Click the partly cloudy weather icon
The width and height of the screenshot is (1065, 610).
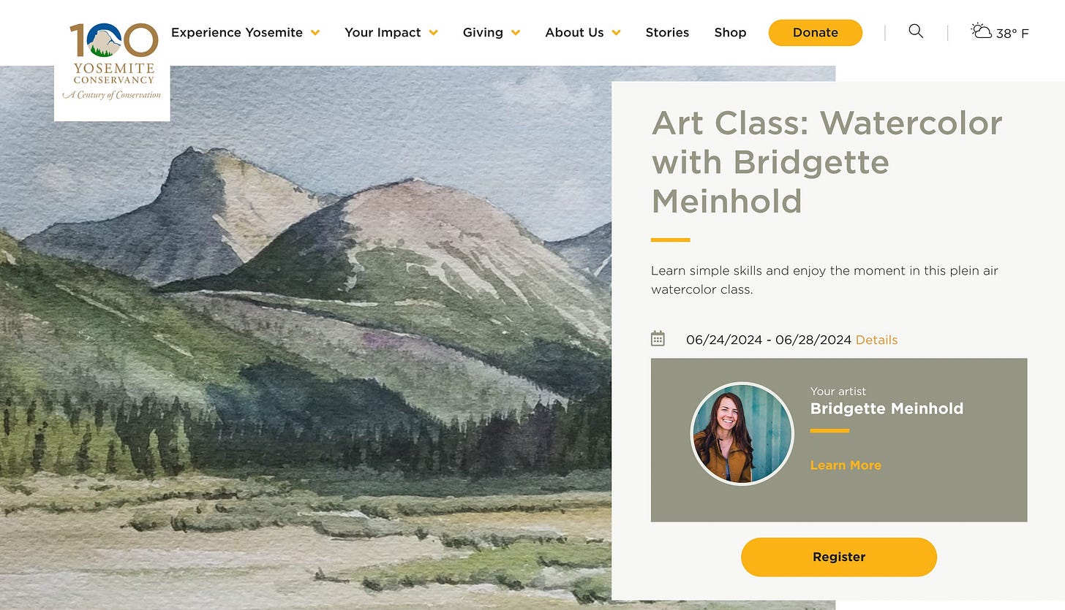(x=981, y=31)
